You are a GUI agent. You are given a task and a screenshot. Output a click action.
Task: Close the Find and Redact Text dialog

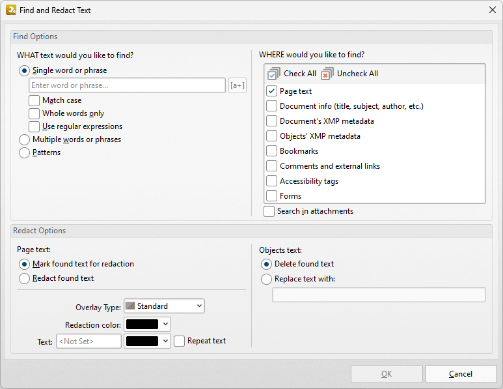click(x=493, y=10)
